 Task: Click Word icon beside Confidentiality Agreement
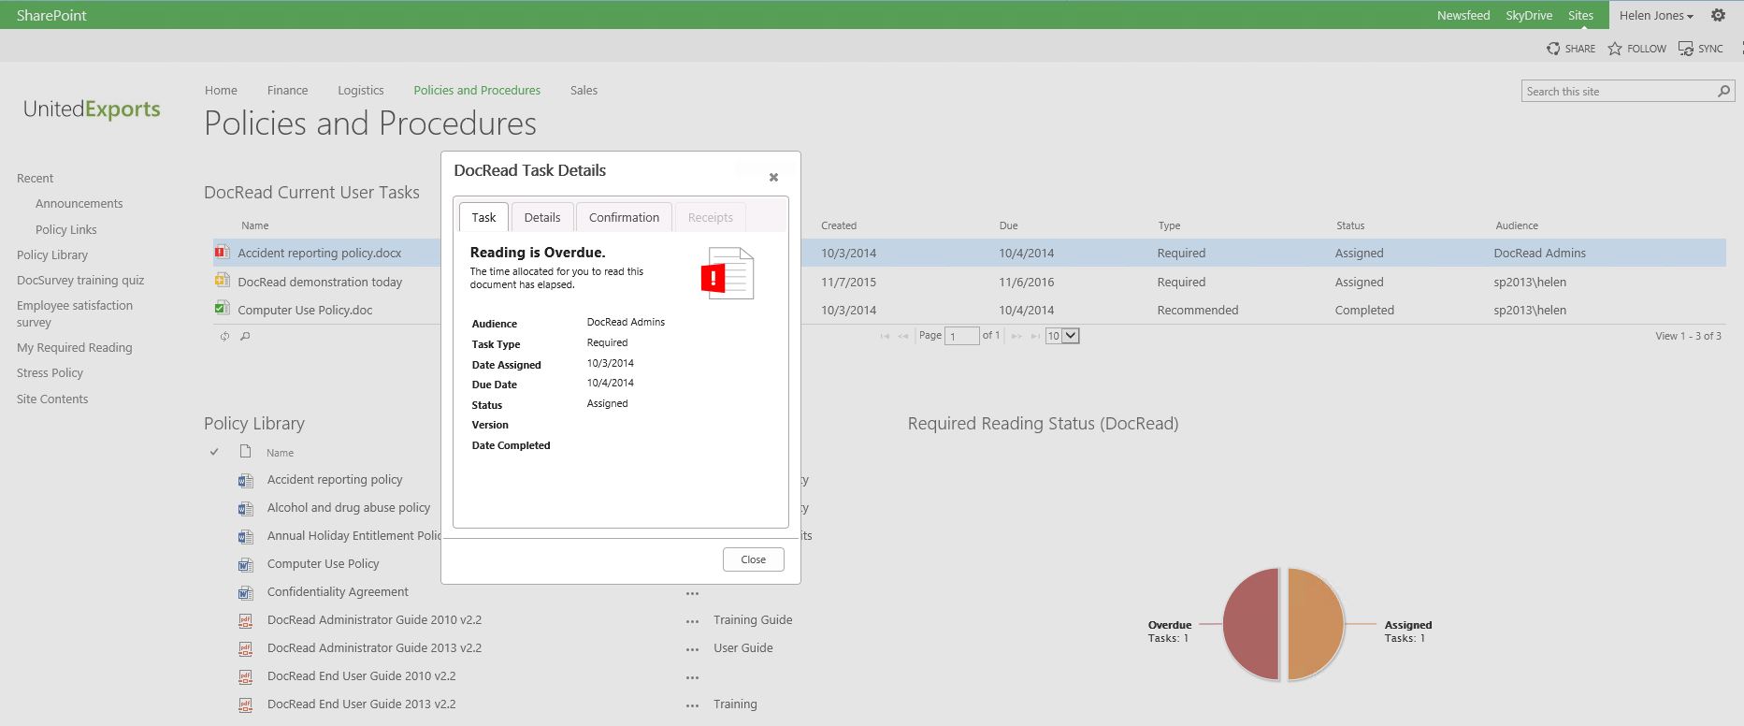246,592
